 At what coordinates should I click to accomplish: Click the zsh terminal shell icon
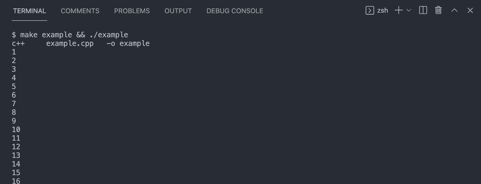[370, 10]
